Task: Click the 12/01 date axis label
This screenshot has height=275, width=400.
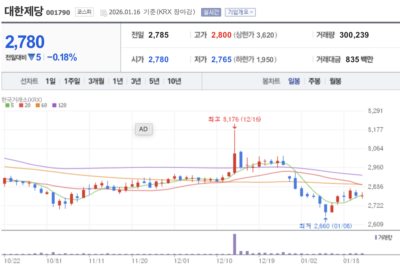Action: [x=182, y=261]
